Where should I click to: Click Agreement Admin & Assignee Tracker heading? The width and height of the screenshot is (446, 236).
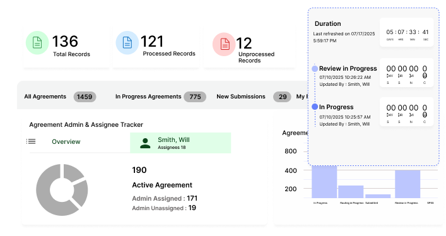(86, 124)
